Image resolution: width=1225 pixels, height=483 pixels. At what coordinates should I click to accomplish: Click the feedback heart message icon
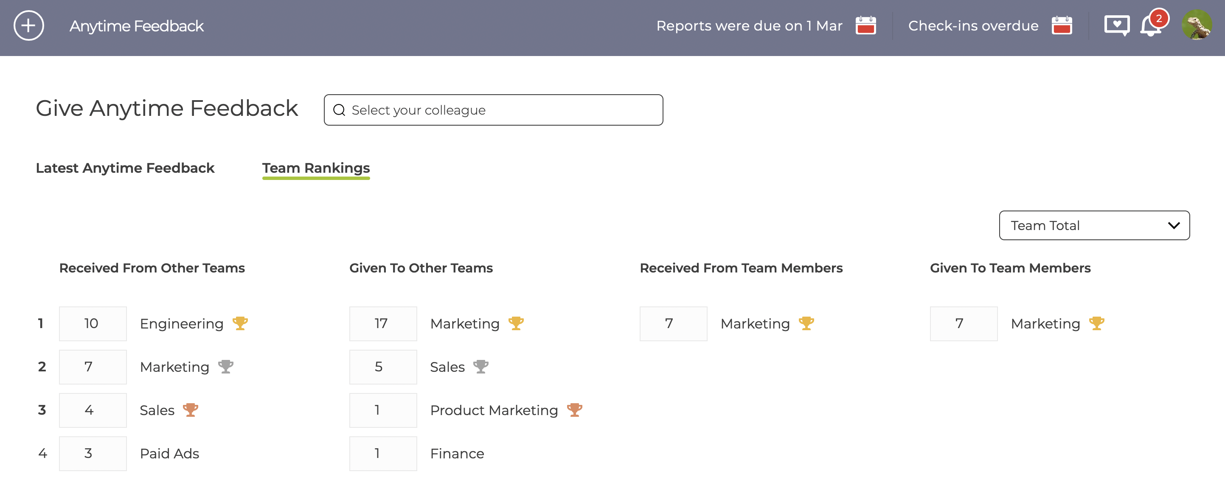point(1117,25)
